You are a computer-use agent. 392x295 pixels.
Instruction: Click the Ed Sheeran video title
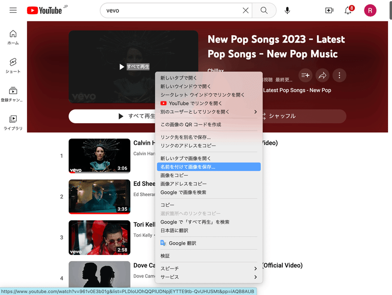click(144, 184)
